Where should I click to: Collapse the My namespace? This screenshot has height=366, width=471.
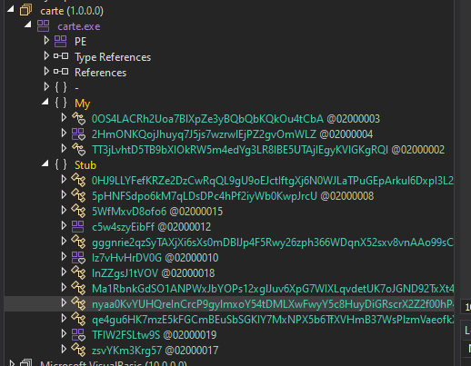pos(45,102)
